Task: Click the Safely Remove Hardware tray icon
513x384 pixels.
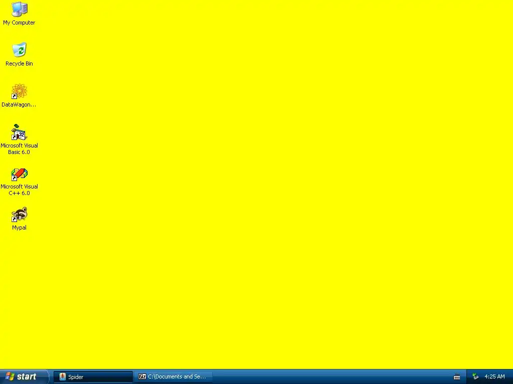Action: 475,377
